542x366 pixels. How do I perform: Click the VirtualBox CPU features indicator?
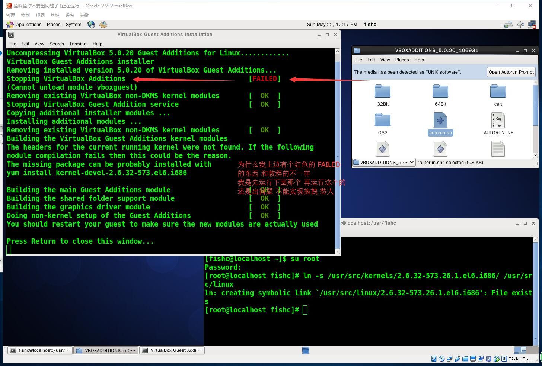click(488, 359)
